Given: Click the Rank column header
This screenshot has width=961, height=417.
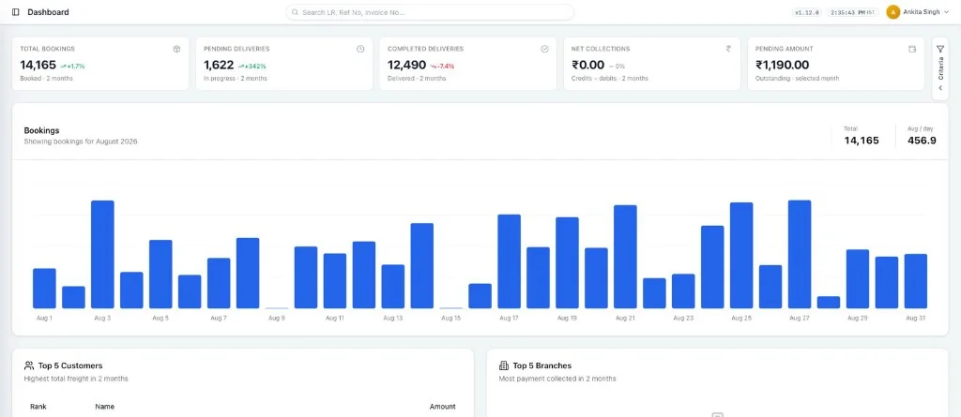Looking at the screenshot, I should click(x=38, y=407).
